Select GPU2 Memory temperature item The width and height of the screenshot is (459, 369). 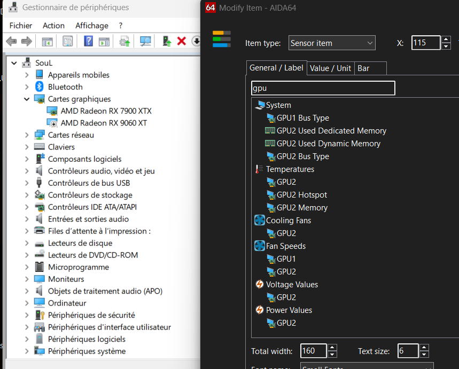[302, 208]
